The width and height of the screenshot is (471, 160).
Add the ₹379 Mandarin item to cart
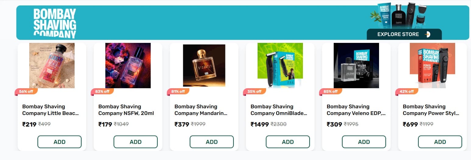point(212,142)
